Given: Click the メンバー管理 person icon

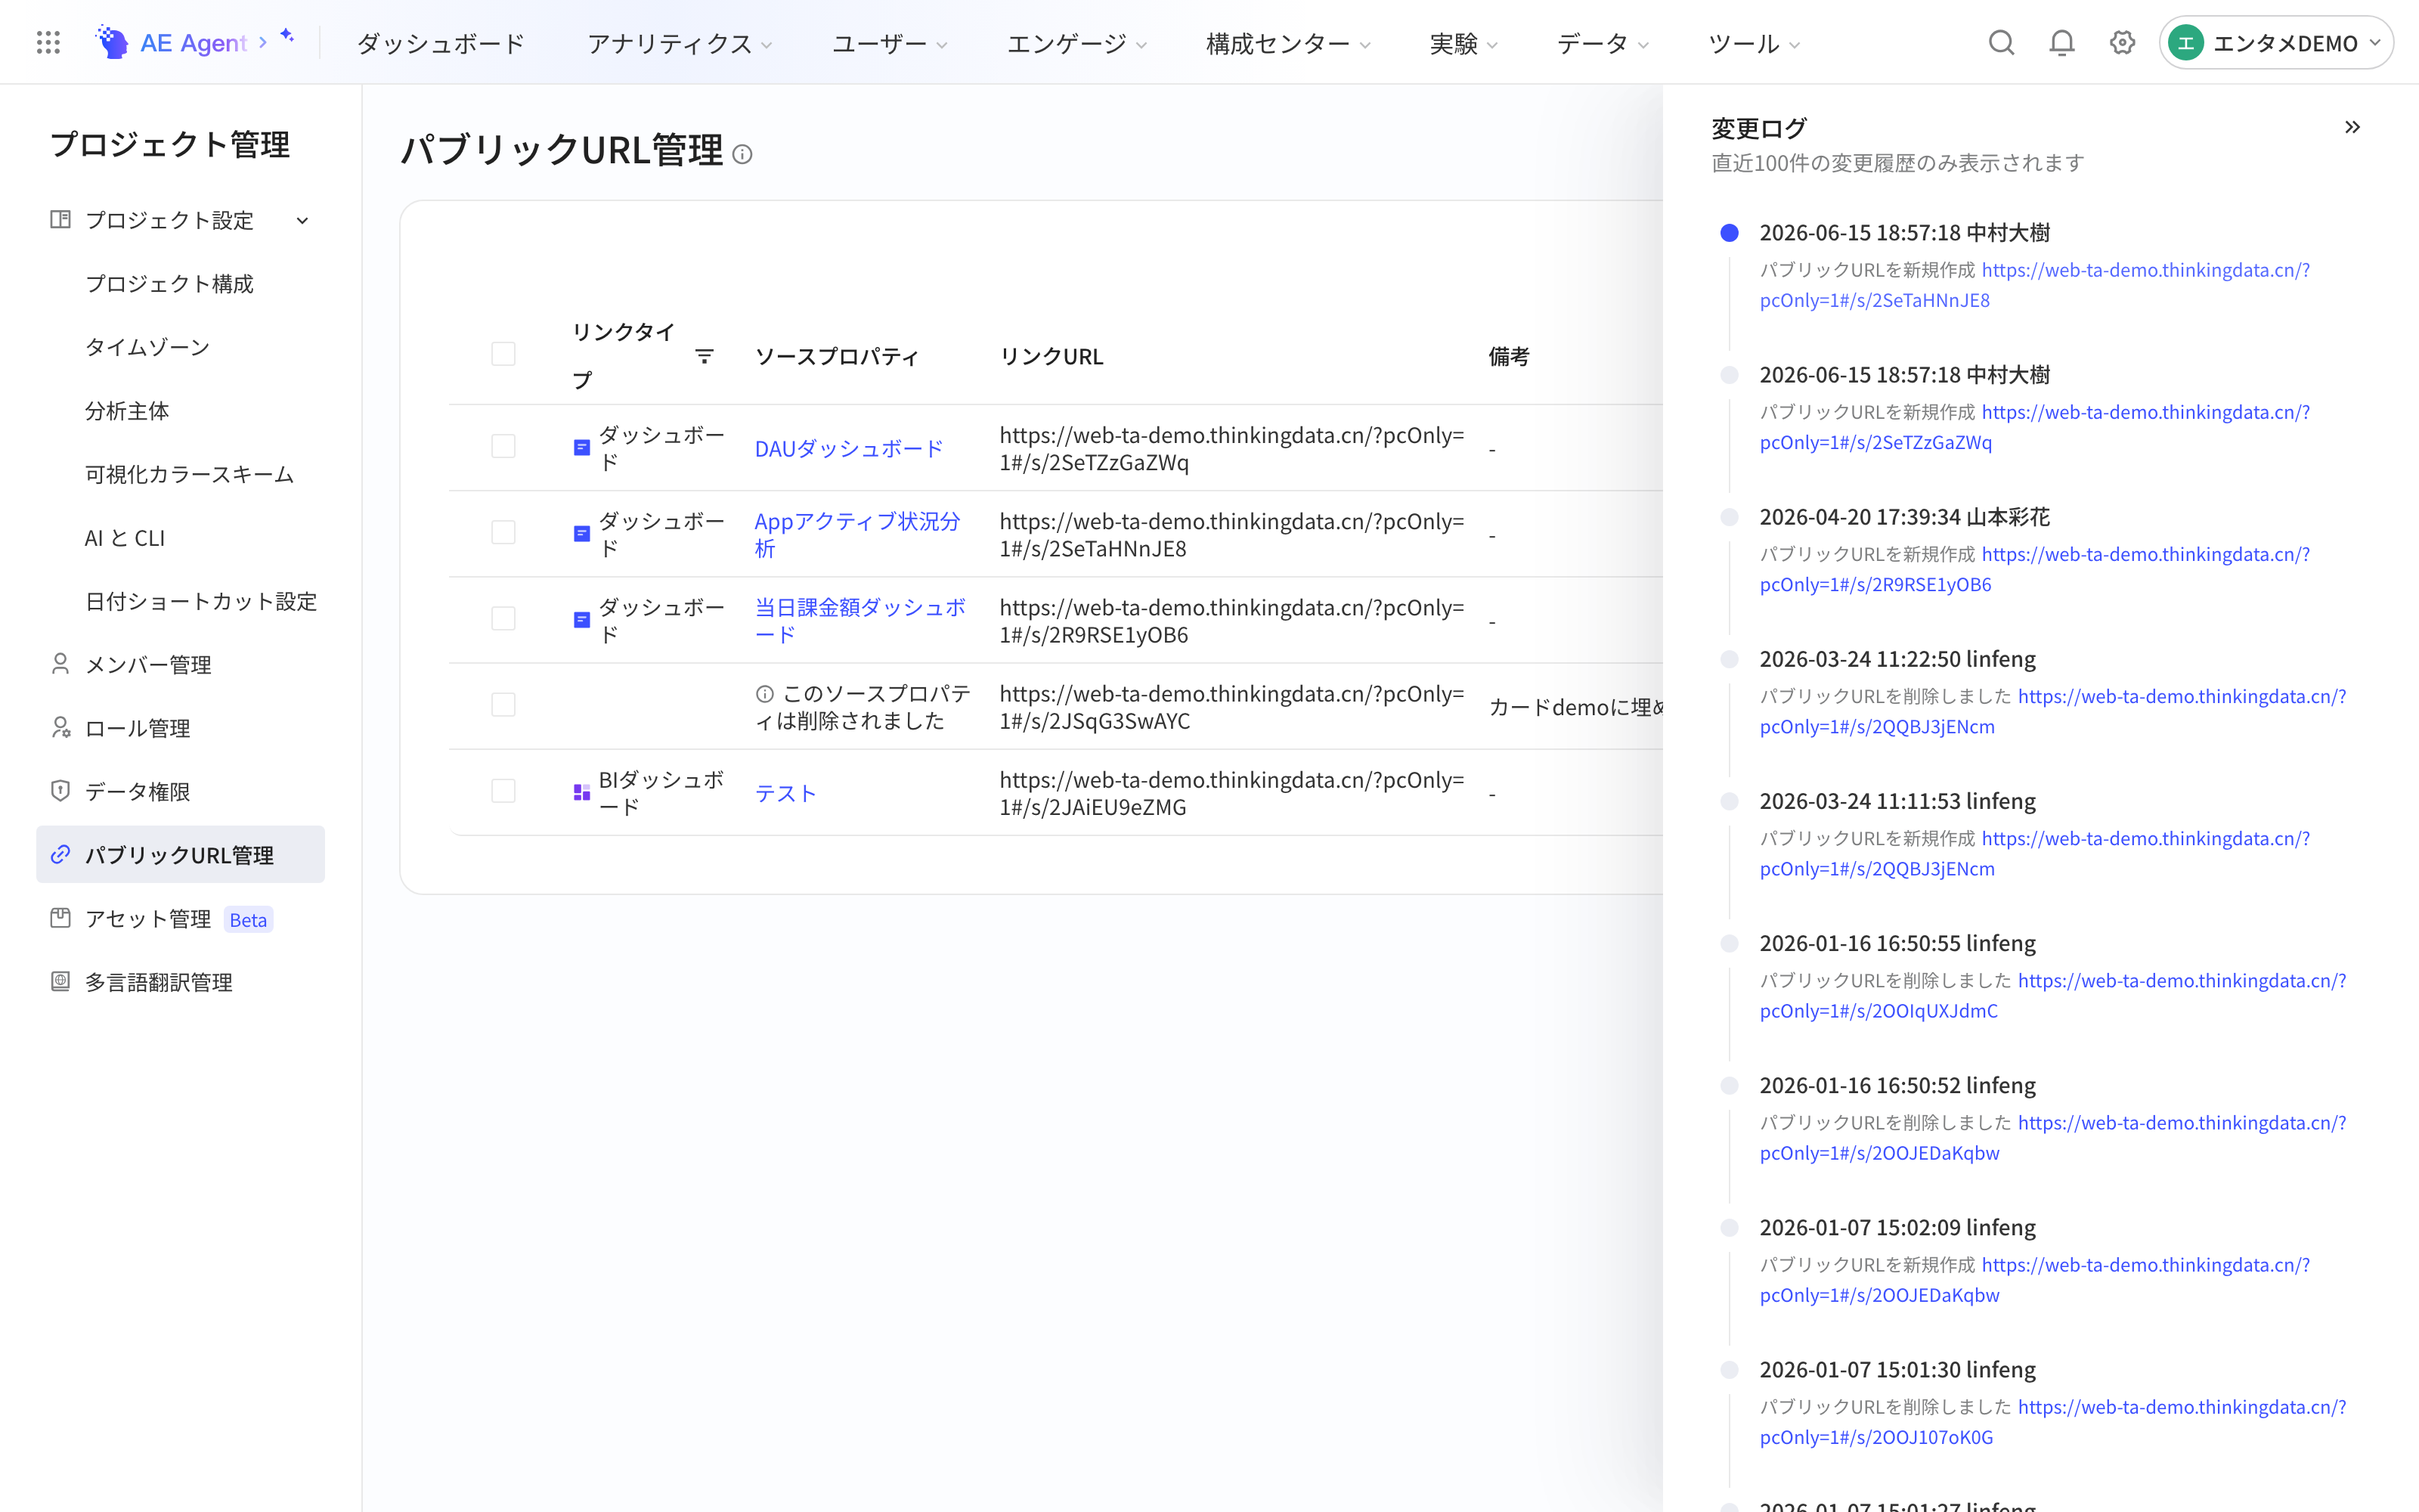Looking at the screenshot, I should coord(60,664).
